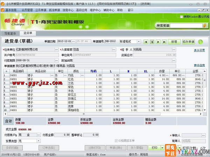This screenshot has height=157, width=210.
Task: Open the row 1 quantity ellipsis button
Action: (x=167, y=75)
